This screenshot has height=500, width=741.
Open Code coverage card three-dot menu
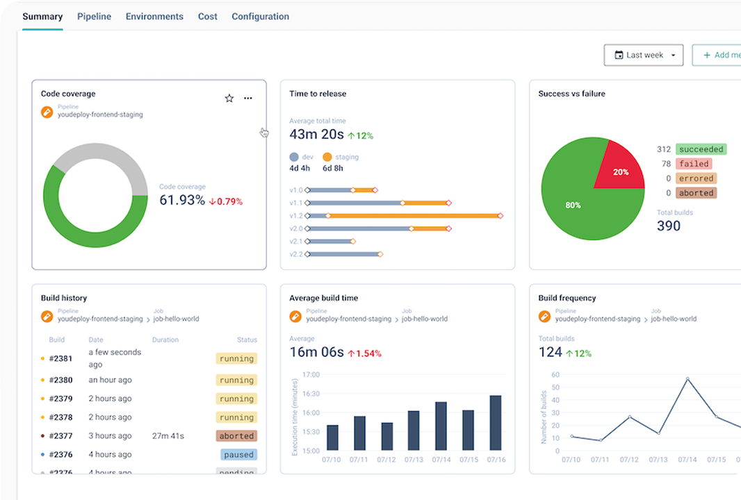tap(248, 98)
